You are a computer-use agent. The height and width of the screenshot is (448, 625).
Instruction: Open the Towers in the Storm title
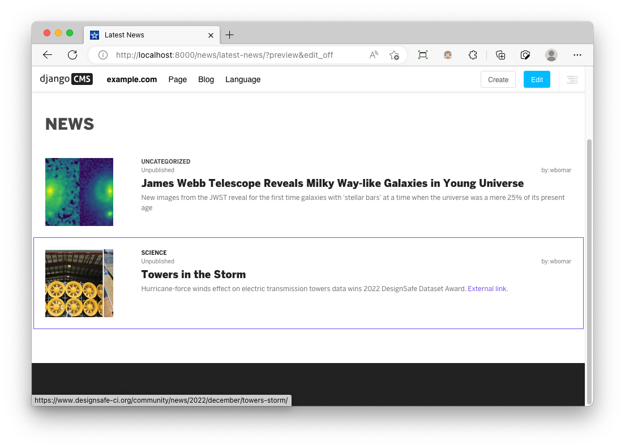tap(193, 275)
